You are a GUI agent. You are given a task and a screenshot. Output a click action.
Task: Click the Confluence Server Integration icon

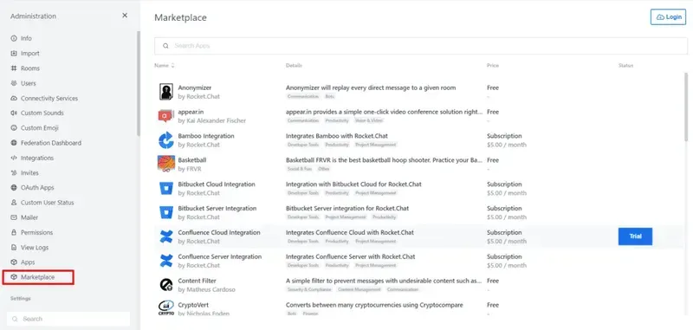point(166,261)
